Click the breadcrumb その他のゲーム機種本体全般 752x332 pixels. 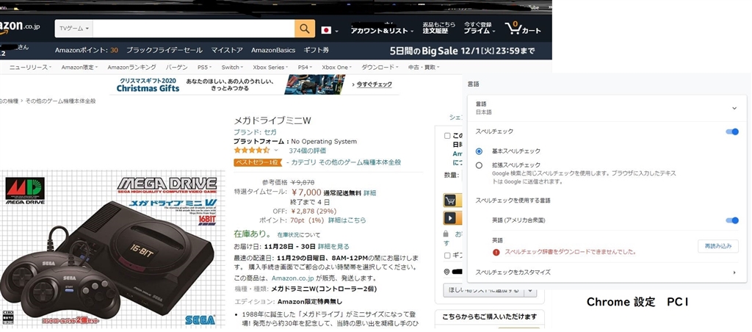click(x=60, y=101)
